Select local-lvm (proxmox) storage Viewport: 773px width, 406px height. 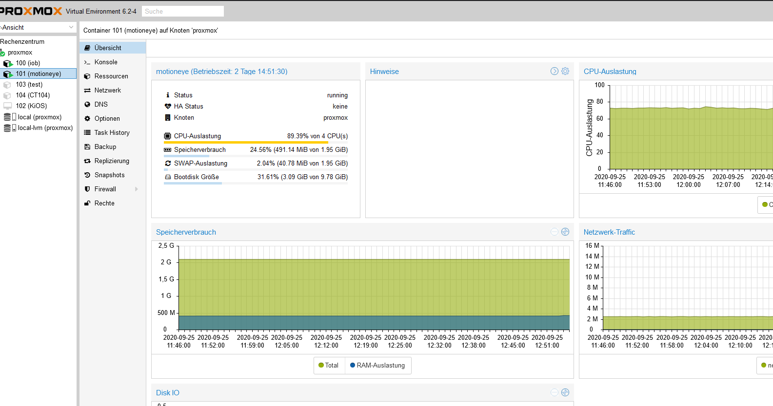45,128
